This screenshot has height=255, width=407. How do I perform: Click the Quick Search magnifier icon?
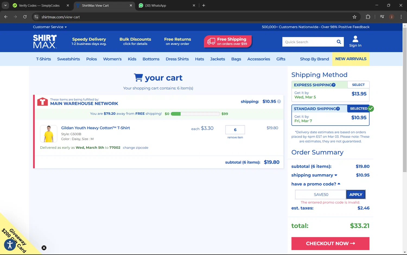tap(339, 42)
